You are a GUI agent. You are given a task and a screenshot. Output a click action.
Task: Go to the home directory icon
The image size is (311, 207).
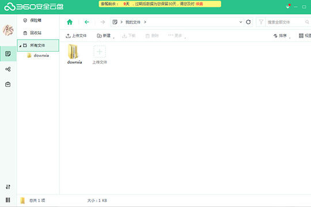coord(70,22)
